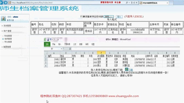184x103 pixels.
Task: Select 老师管理 in the sidebar tree
Action: [8, 39]
